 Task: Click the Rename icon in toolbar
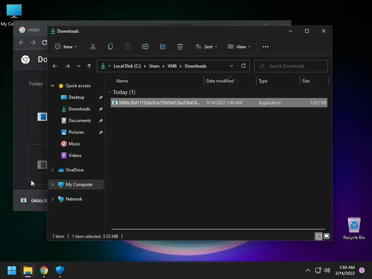[x=145, y=47]
